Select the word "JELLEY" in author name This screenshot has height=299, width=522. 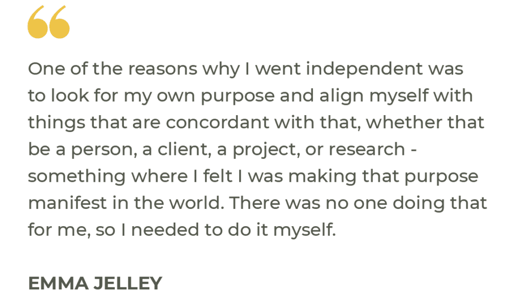(128, 283)
